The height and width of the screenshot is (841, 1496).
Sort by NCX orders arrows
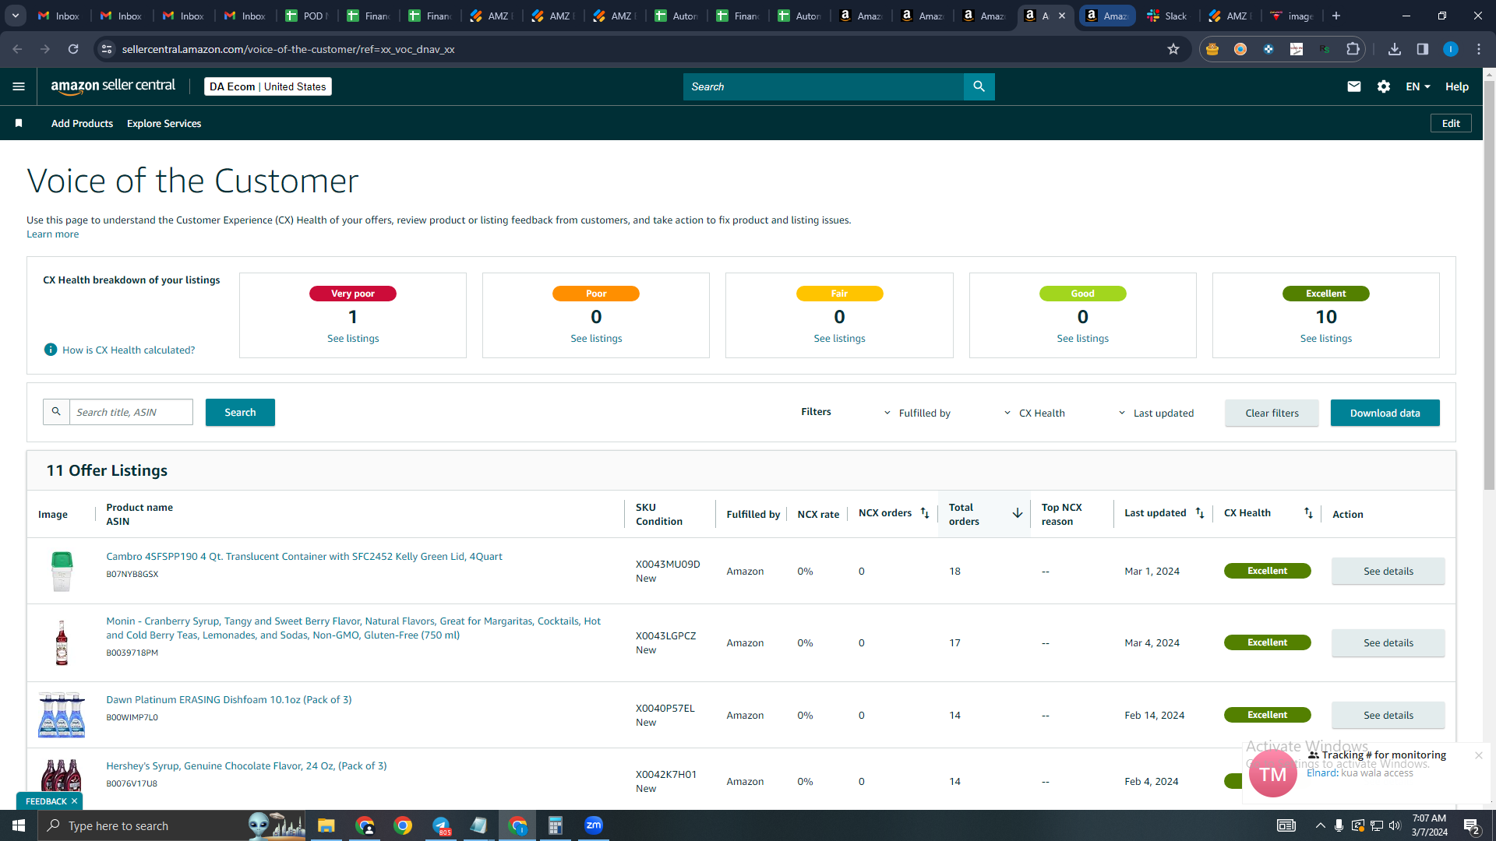point(925,513)
